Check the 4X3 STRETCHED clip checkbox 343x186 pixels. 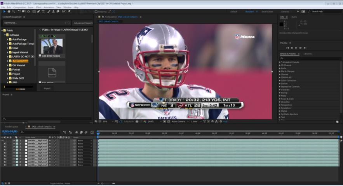click(x=40, y=55)
